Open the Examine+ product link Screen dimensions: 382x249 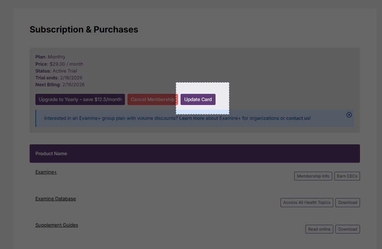pos(46,172)
